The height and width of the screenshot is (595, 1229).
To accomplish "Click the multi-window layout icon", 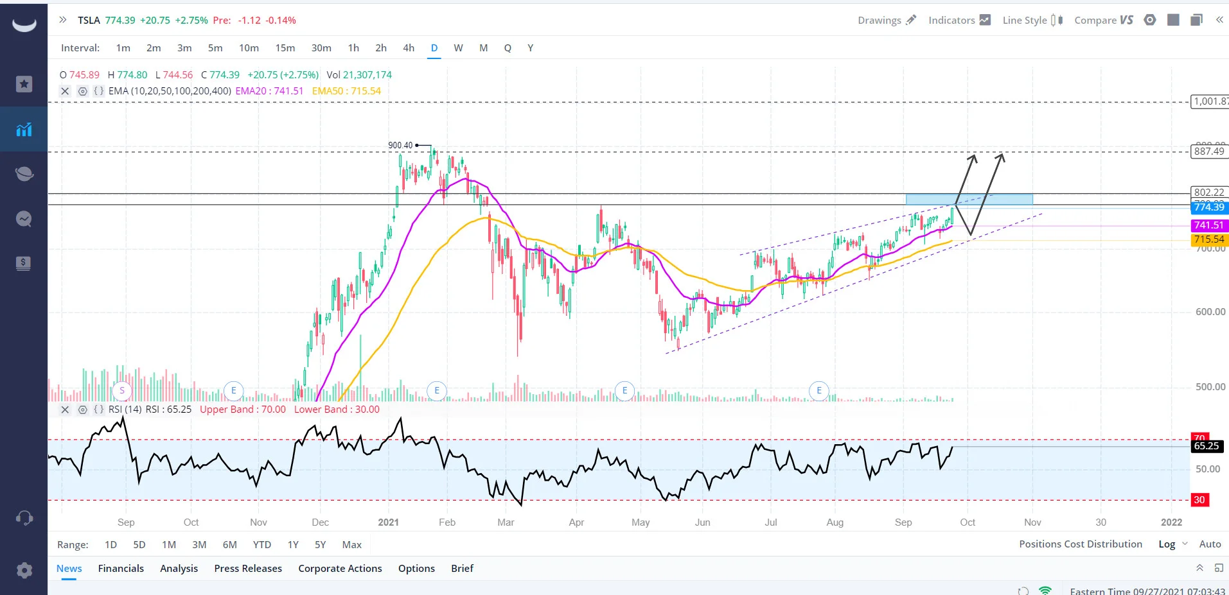I will pyautogui.click(x=1196, y=20).
